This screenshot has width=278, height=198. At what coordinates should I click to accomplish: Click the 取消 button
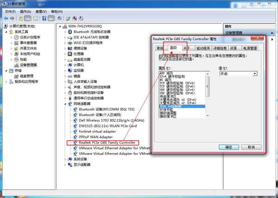click(251, 147)
